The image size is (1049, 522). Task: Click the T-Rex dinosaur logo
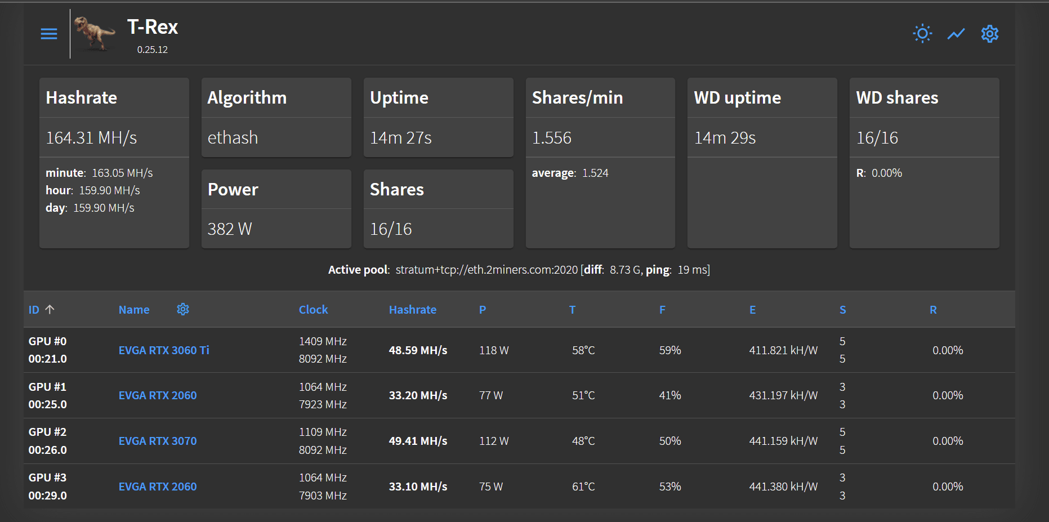95,34
